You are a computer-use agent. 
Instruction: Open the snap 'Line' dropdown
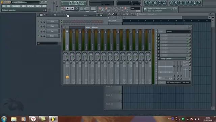point(135,8)
